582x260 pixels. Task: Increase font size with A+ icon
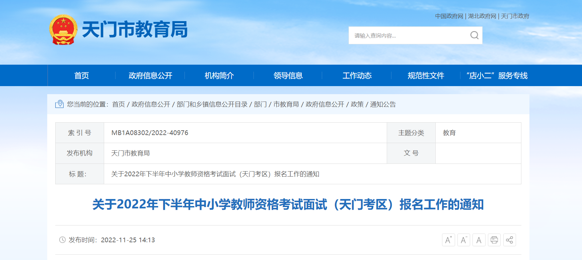(448, 240)
